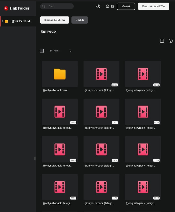This screenshot has height=212, width=175.
Task: Click the 09:48 duration badge
Action: coord(73,160)
